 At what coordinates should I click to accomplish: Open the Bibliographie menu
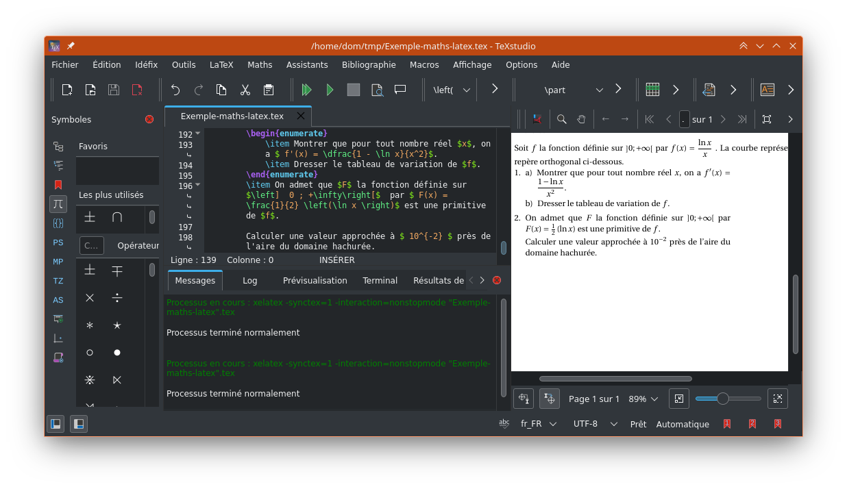click(x=369, y=64)
